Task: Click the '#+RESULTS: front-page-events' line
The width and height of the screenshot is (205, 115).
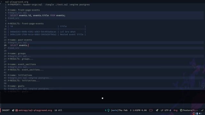Action: pyautogui.click(x=26, y=24)
